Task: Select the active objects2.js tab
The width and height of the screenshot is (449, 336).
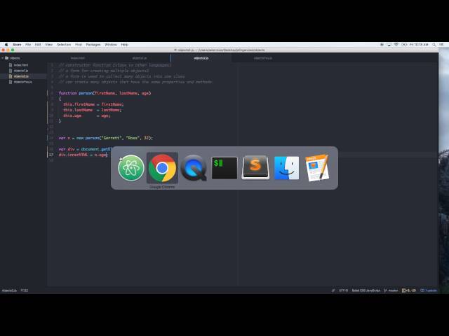Action: coord(201,58)
